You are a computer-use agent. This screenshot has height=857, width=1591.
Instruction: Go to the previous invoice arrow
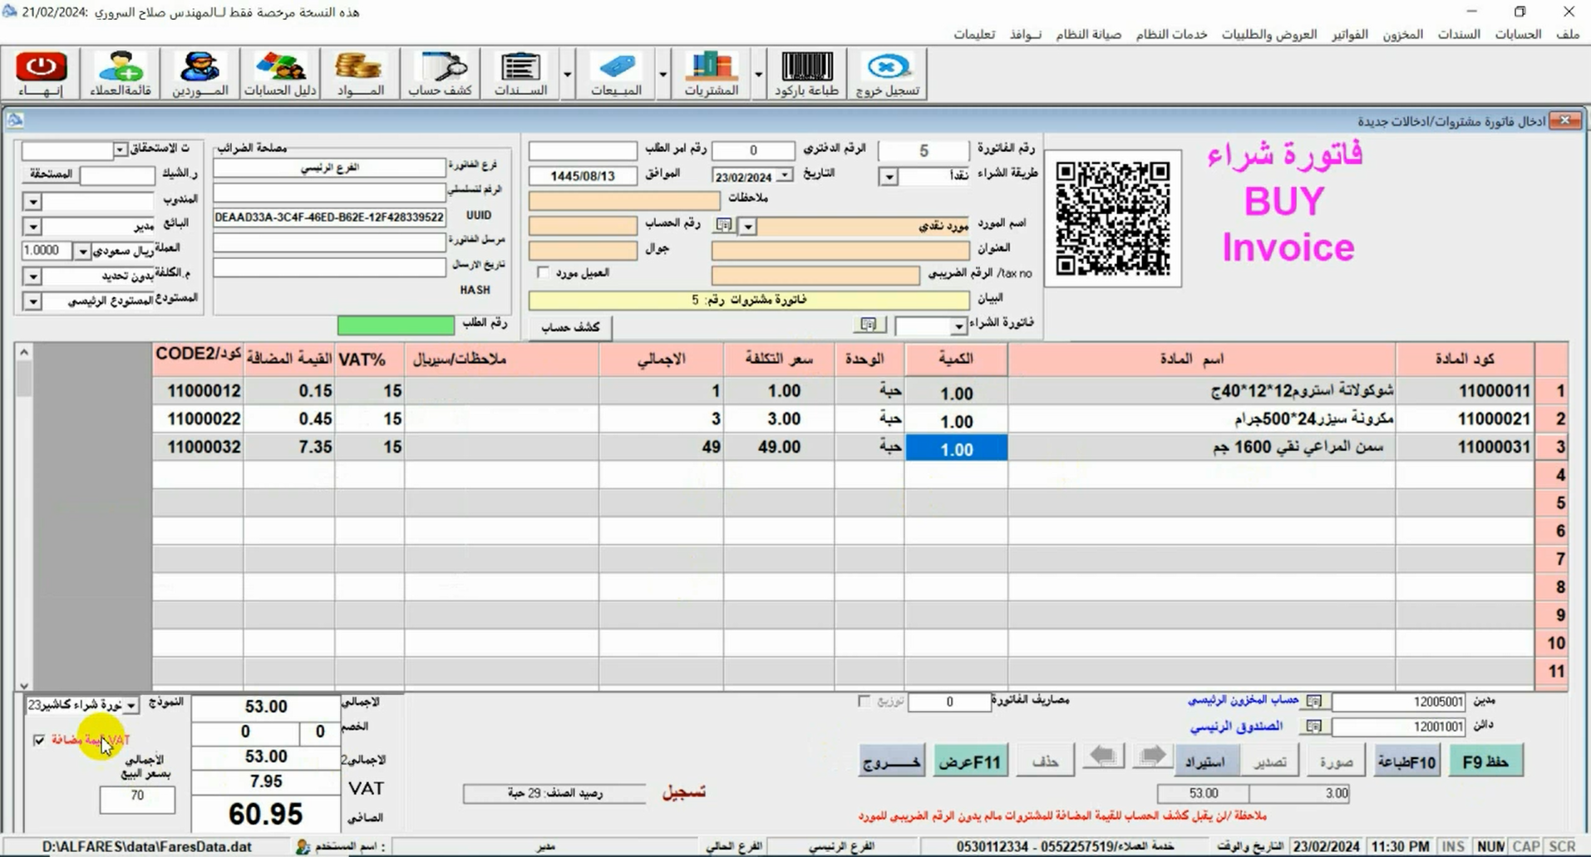[1103, 757]
